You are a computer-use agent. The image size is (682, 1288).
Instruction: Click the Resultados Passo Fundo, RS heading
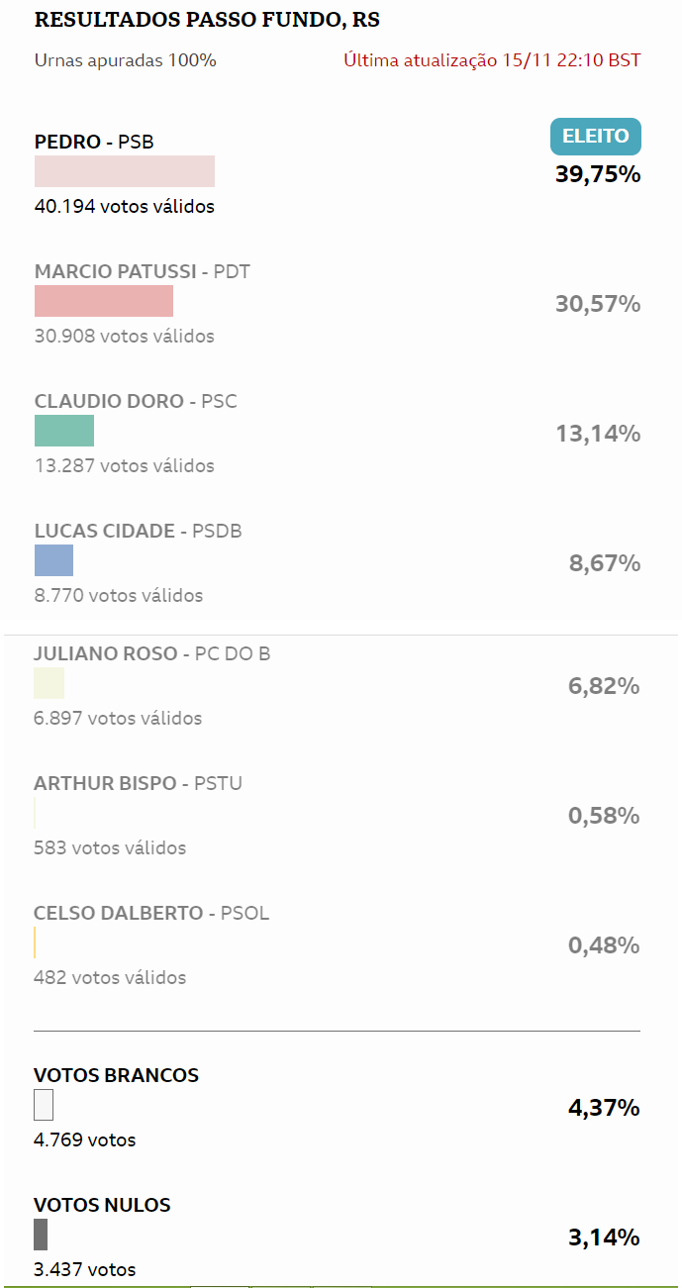pyautogui.click(x=207, y=20)
